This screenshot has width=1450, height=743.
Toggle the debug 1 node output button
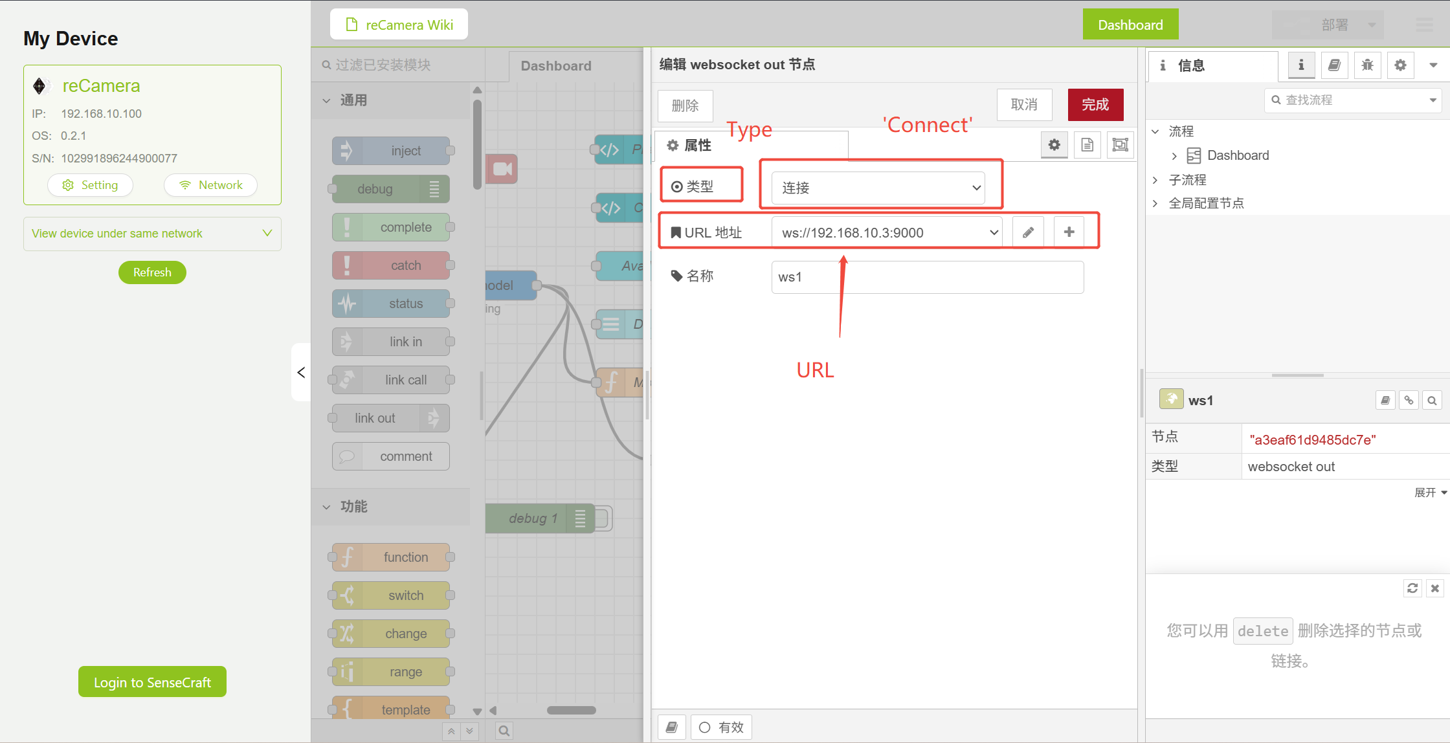[602, 518]
